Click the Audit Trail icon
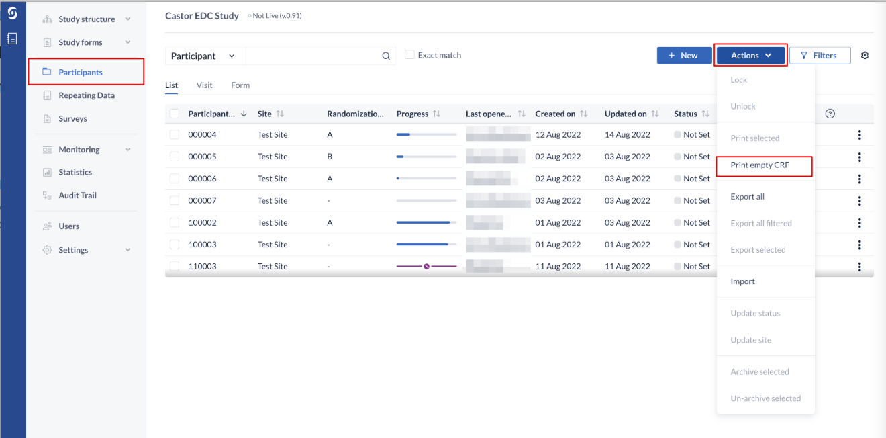Viewport: 886px width, 438px height. coord(47,195)
